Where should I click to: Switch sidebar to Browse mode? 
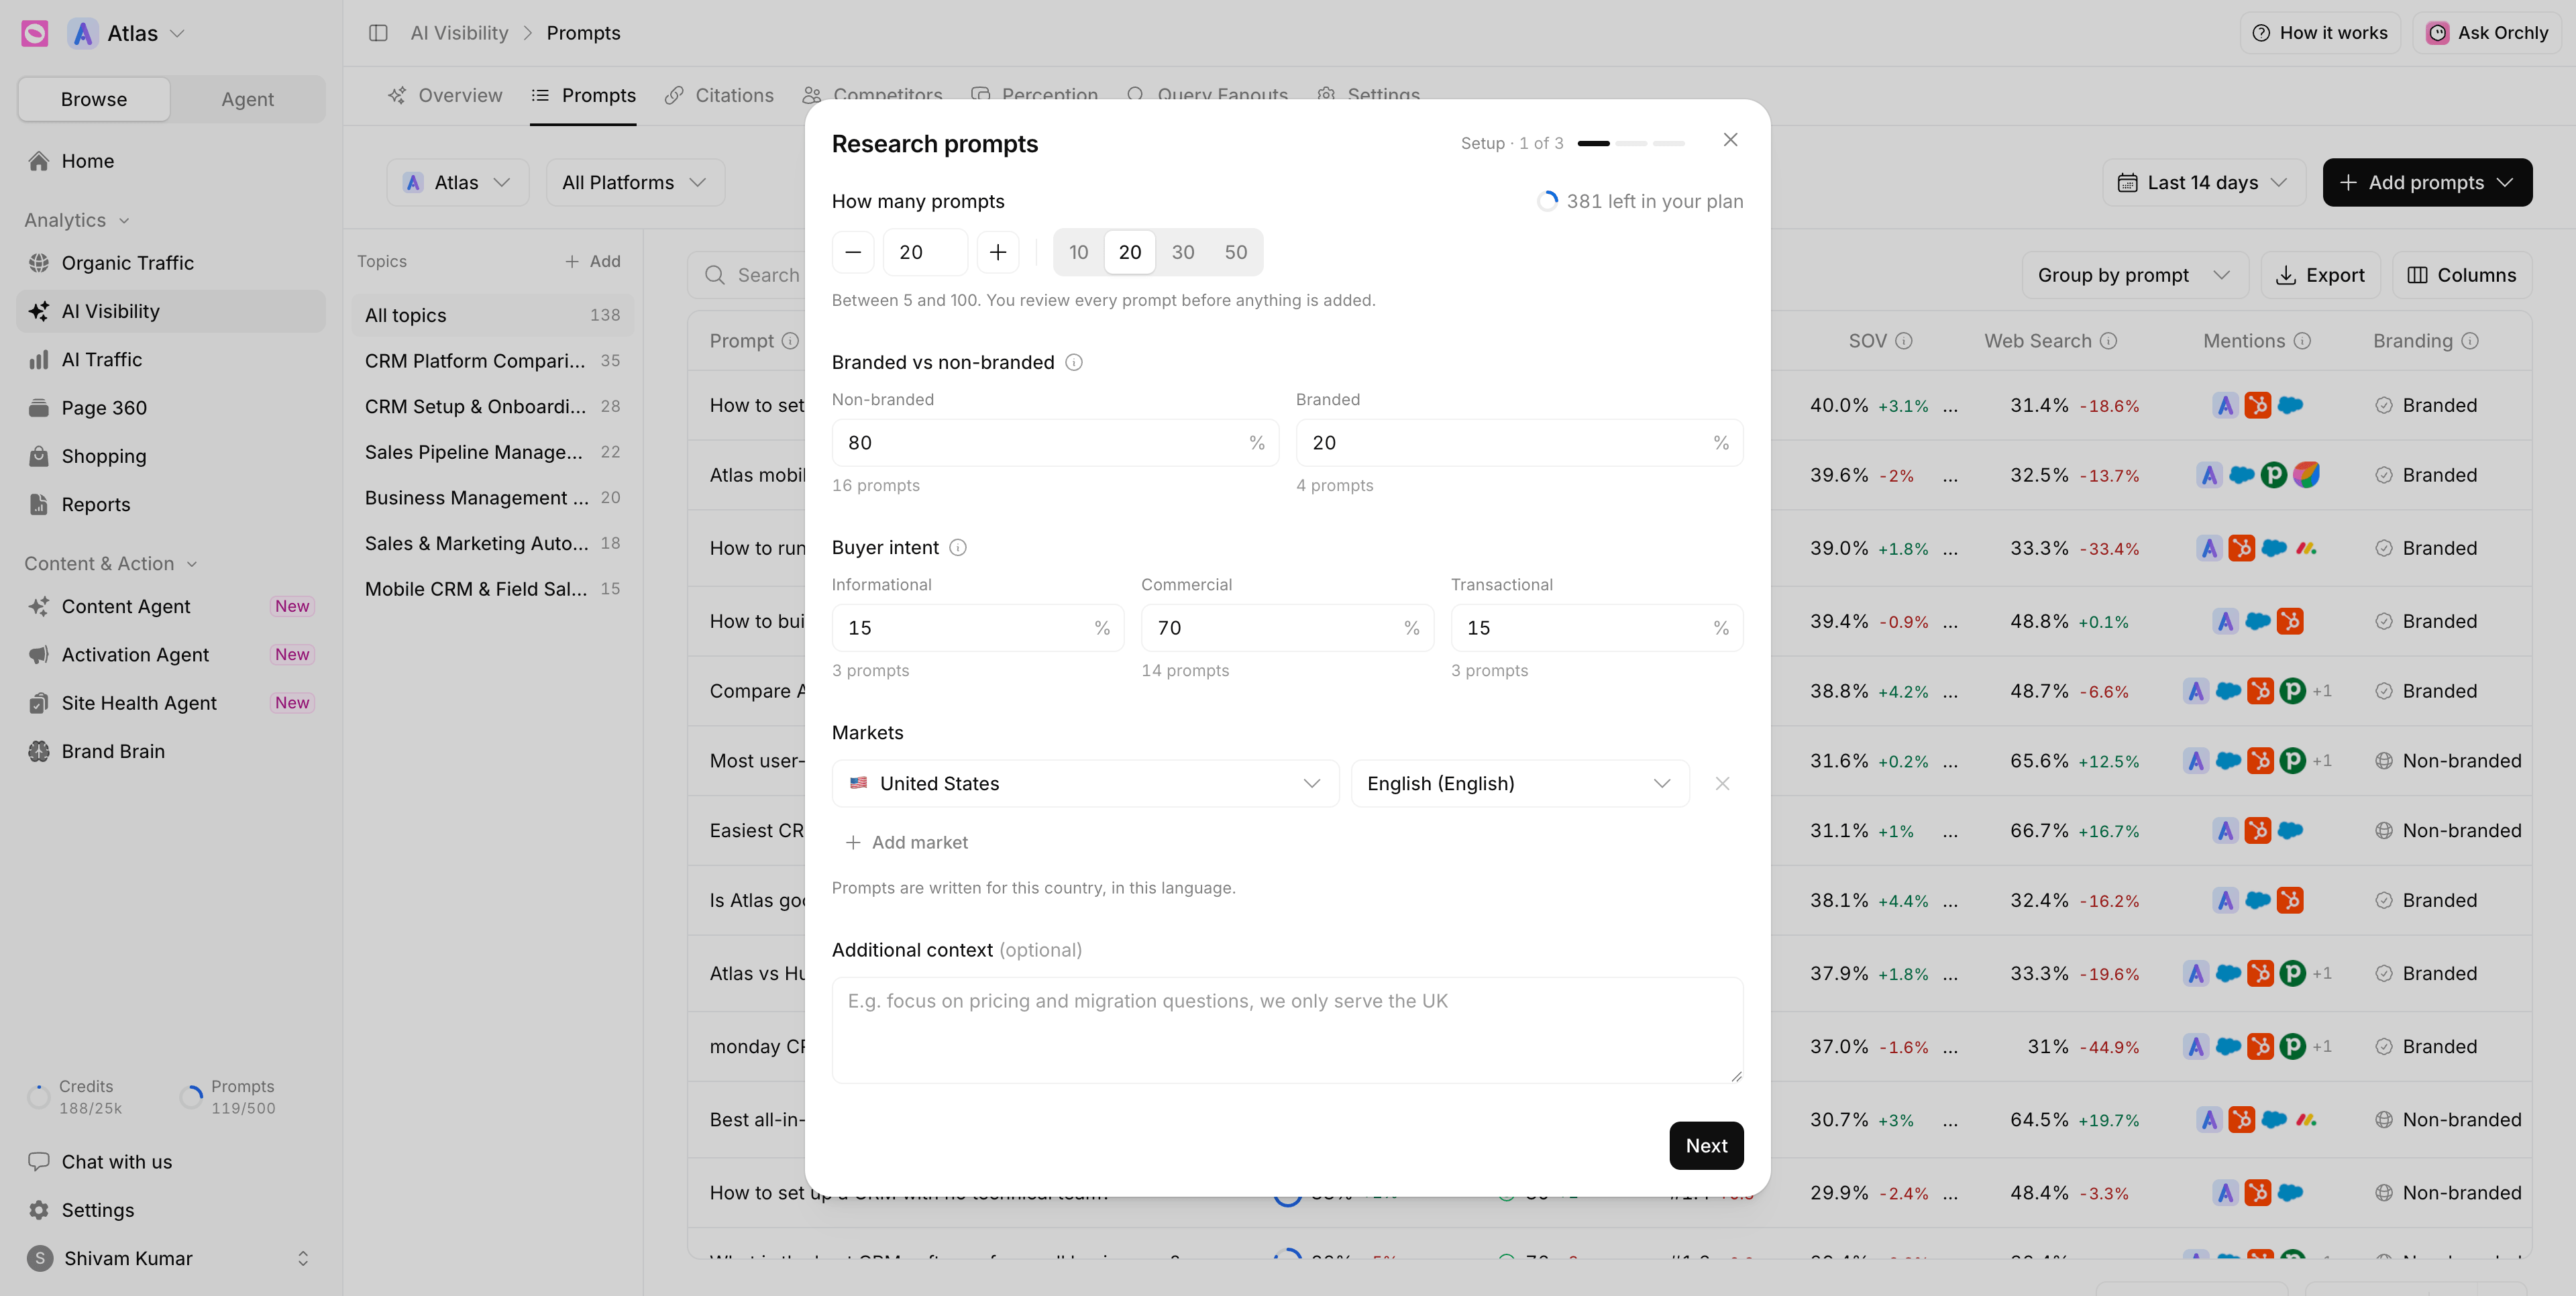pos(94,99)
